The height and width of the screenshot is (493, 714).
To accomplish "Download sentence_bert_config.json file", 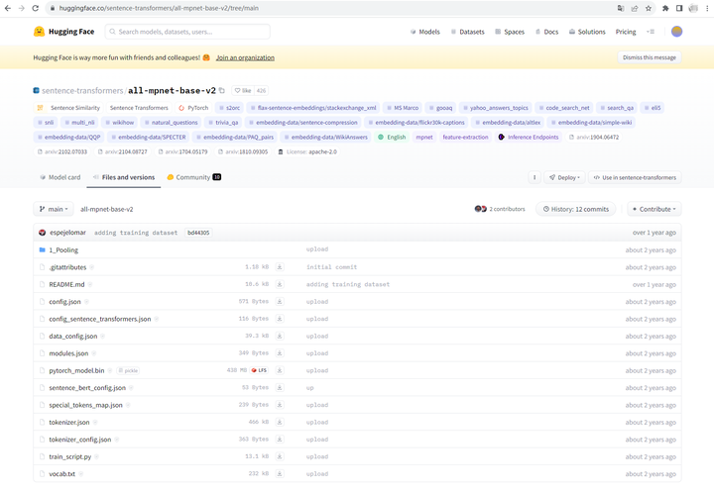I will (x=280, y=388).
